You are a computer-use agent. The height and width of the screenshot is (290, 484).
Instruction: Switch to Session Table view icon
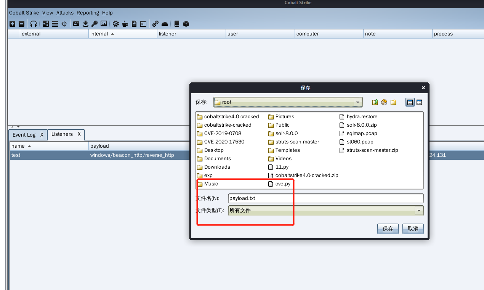tap(55, 24)
